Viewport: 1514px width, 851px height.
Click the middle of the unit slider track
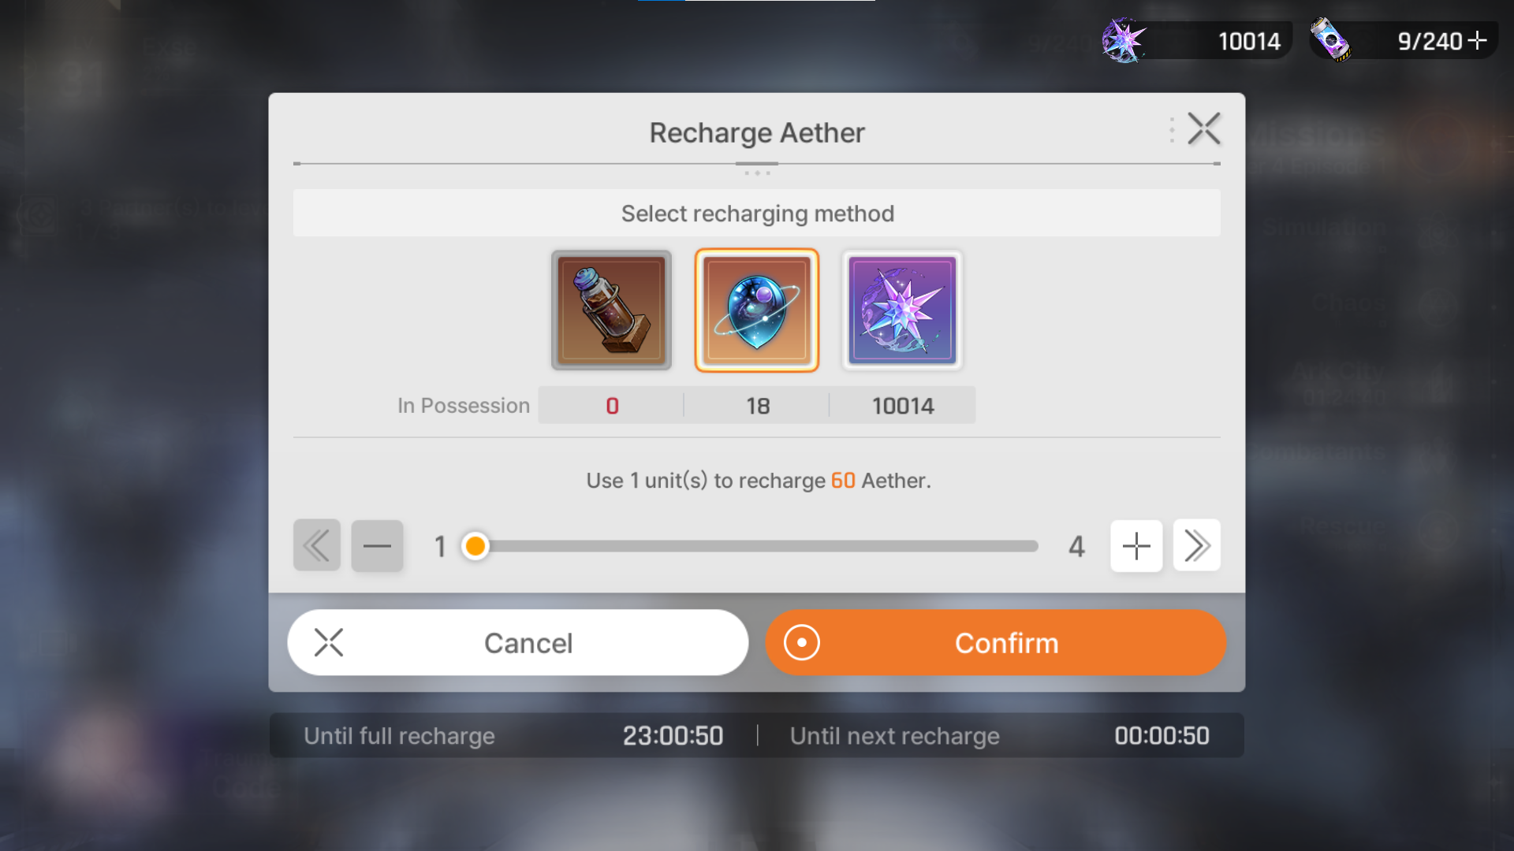(x=757, y=546)
